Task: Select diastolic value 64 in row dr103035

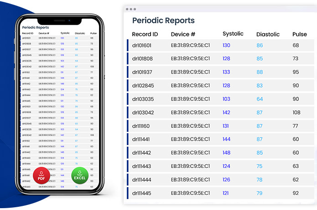Action: (x=260, y=99)
